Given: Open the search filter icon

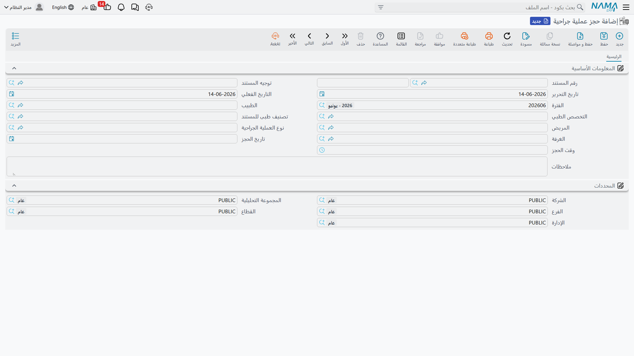Looking at the screenshot, I should pos(381,7).
